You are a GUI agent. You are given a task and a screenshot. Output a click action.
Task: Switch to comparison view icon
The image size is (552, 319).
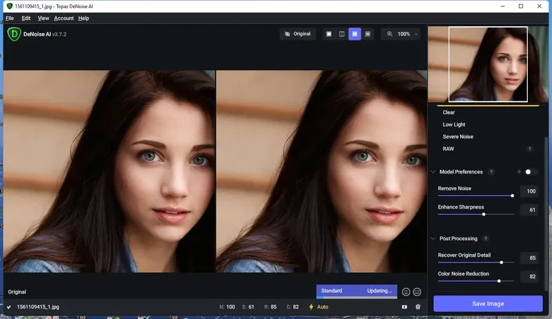pyautogui.click(x=368, y=34)
